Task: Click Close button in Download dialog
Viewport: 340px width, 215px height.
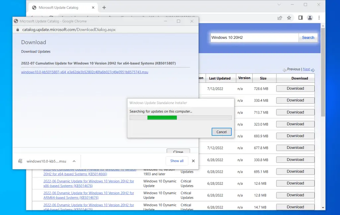Action: (178, 151)
